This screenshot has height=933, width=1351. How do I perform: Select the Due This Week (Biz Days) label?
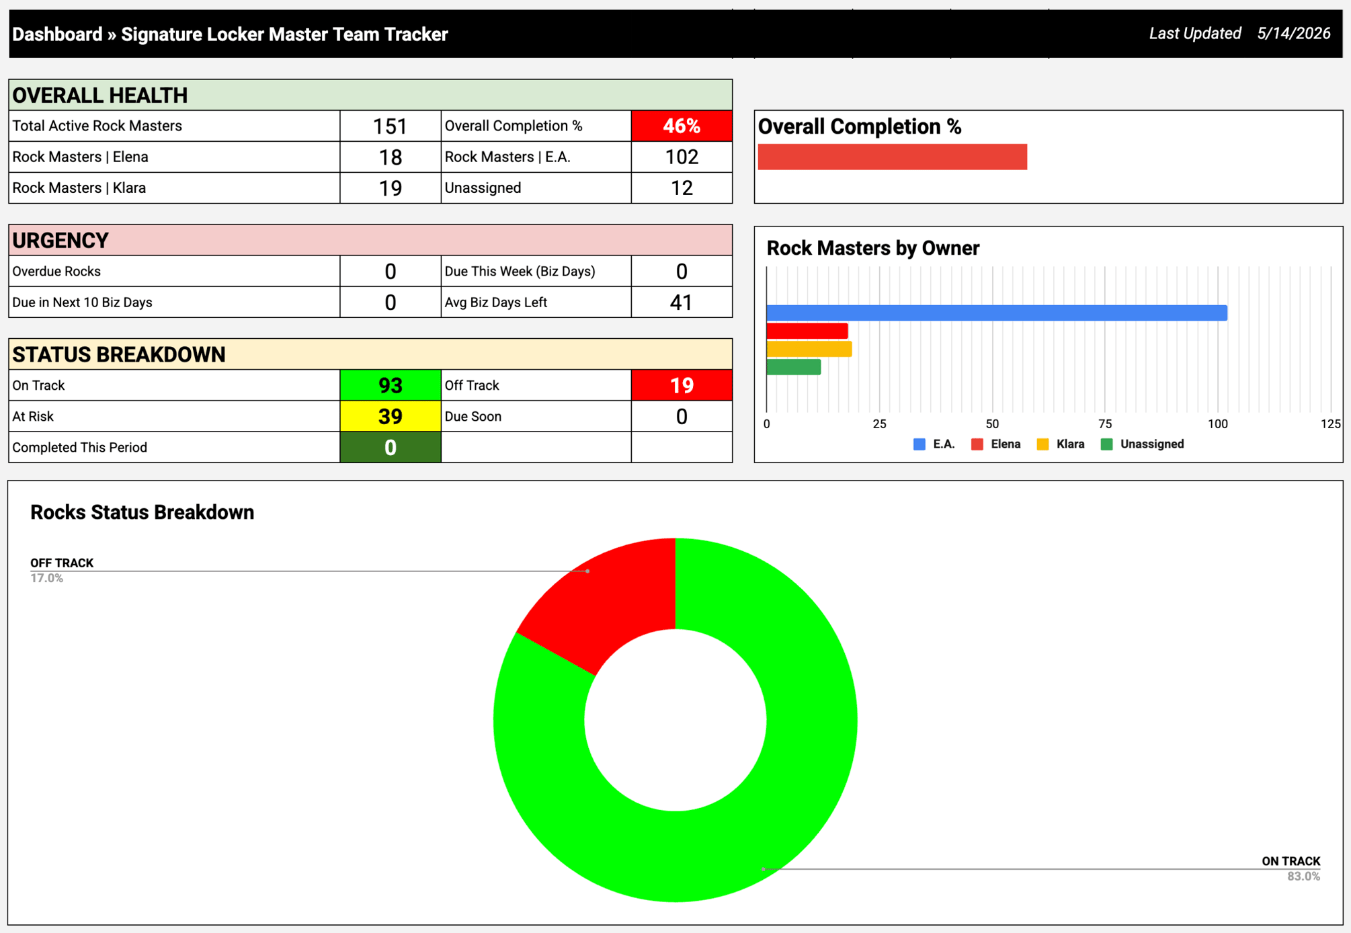point(520,271)
